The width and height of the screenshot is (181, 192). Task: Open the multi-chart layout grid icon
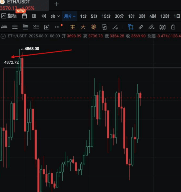pos(34,16)
